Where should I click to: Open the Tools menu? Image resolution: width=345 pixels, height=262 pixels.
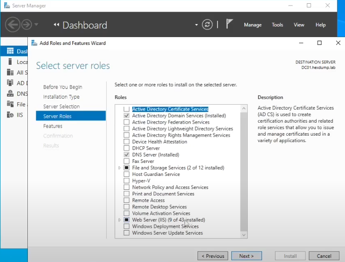277,25
